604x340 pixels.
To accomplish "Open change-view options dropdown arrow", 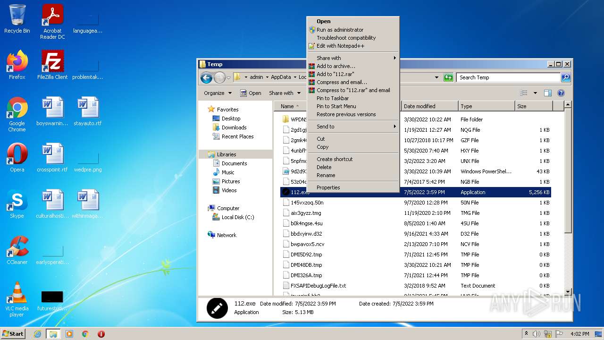I will pyautogui.click(x=535, y=93).
